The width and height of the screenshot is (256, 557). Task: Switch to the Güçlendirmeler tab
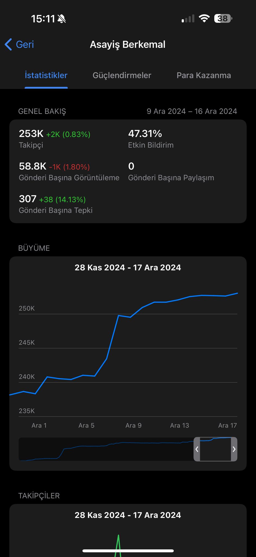pyautogui.click(x=122, y=75)
